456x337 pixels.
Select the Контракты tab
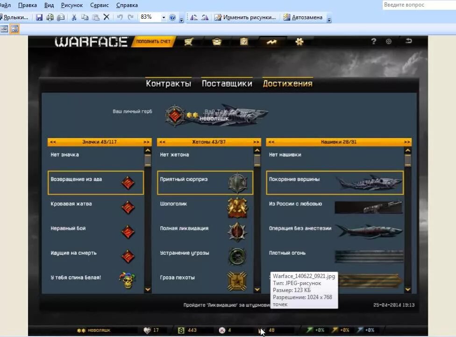pos(168,84)
